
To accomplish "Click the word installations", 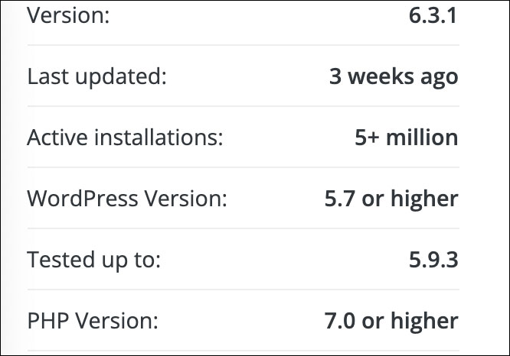I will click(159, 138).
